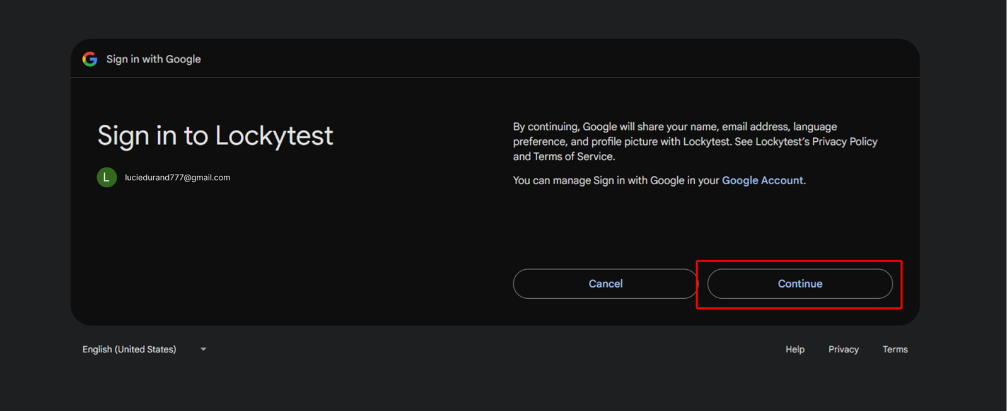The image size is (1007, 411).
Task: Click the luciedurand777@gmail.com email address
Action: 177,178
